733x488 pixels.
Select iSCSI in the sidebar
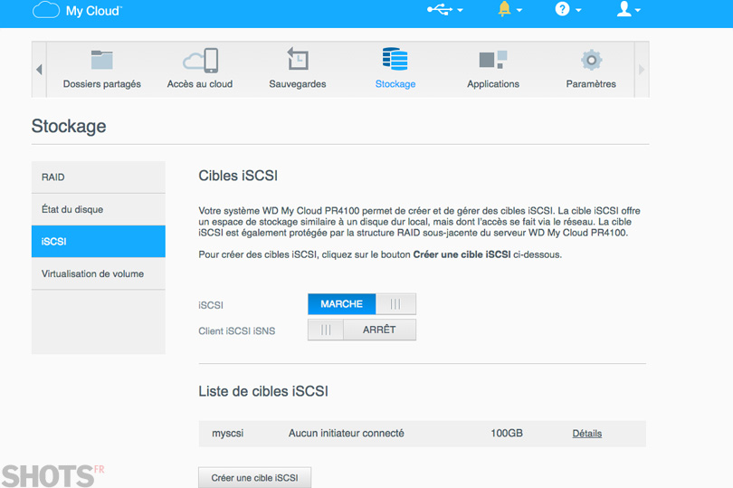coord(98,242)
